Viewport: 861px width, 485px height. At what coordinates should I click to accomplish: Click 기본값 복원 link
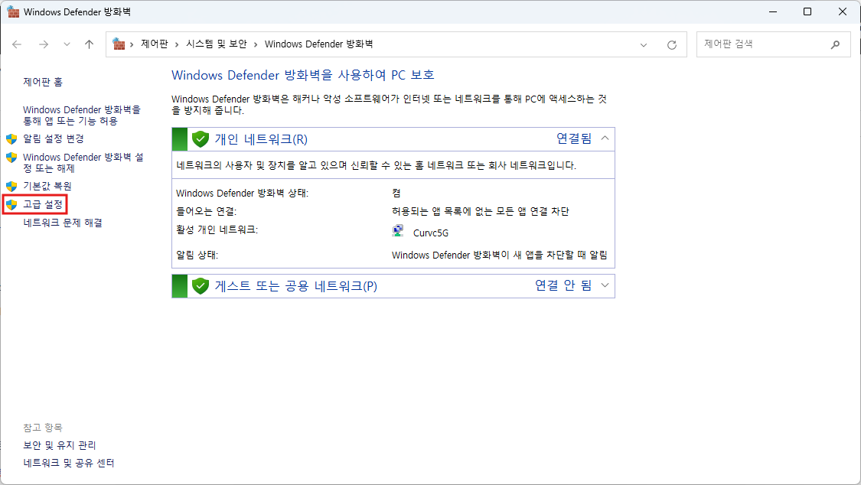(x=47, y=186)
